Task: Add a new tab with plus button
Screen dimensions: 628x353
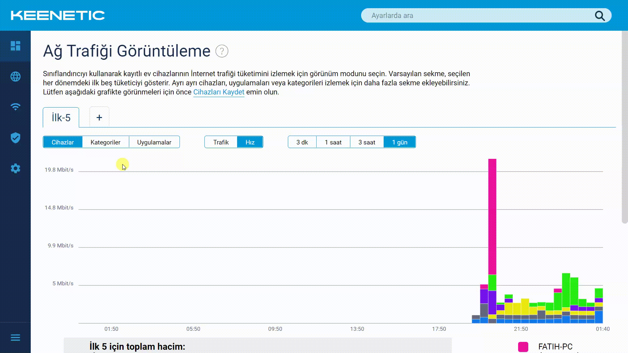Action: [x=99, y=117]
